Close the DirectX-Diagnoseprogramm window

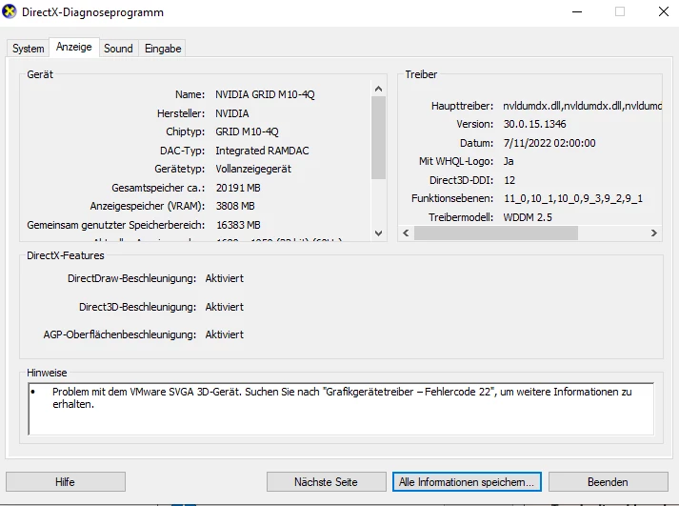pos(664,11)
